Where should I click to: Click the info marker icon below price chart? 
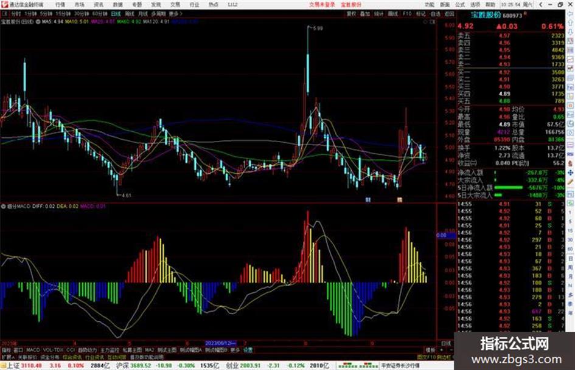click(x=368, y=200)
